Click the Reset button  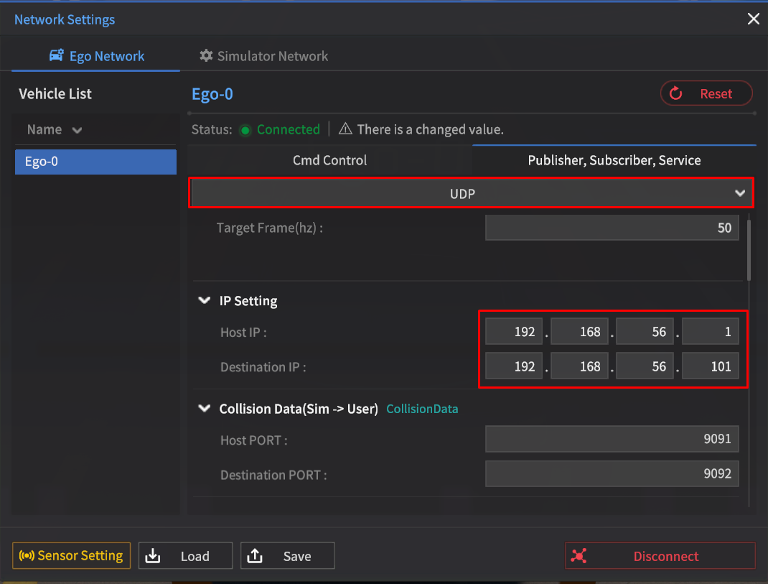[706, 93]
